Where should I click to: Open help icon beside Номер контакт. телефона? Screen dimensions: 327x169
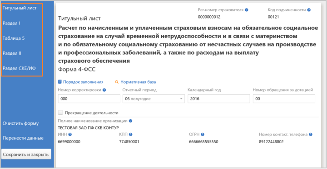[x=311, y=134]
